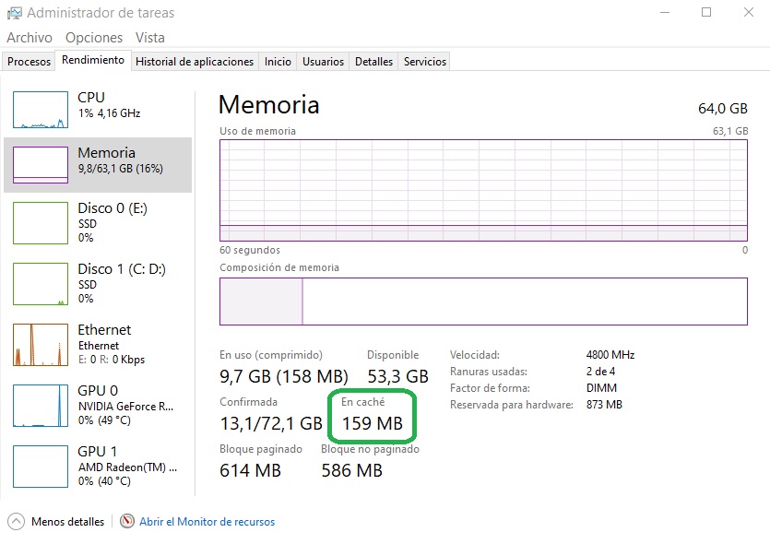
Task: Click 'AMD Radeon(TM) ...' GPU 1 text
Action: pyautogui.click(x=127, y=467)
